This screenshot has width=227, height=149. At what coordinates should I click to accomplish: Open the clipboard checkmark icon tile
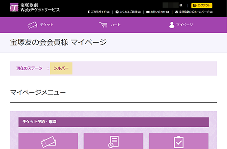[179, 141]
